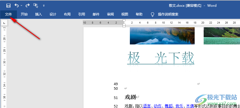Click the document title 散文.docx in title bar

[177, 6]
